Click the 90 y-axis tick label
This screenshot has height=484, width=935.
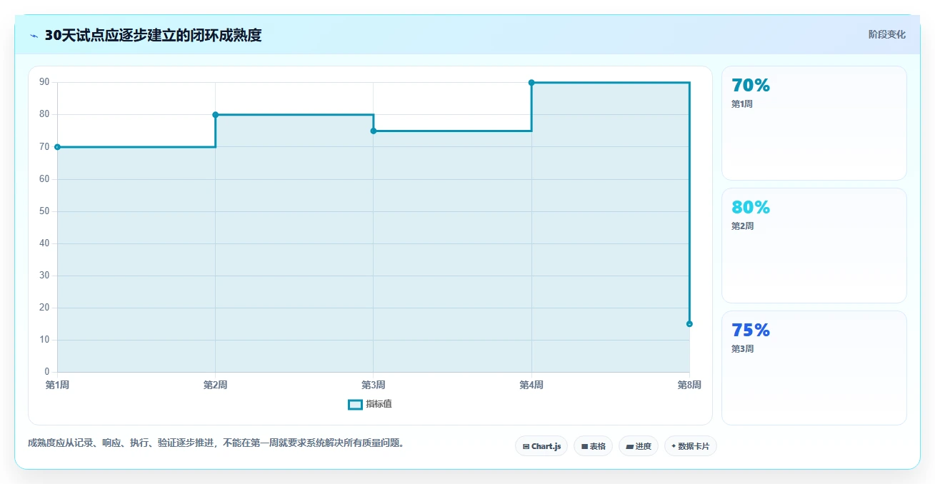pos(44,82)
